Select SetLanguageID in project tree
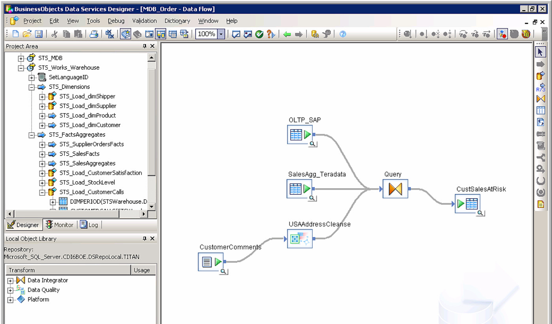The height and width of the screenshot is (324, 552). (x=68, y=77)
